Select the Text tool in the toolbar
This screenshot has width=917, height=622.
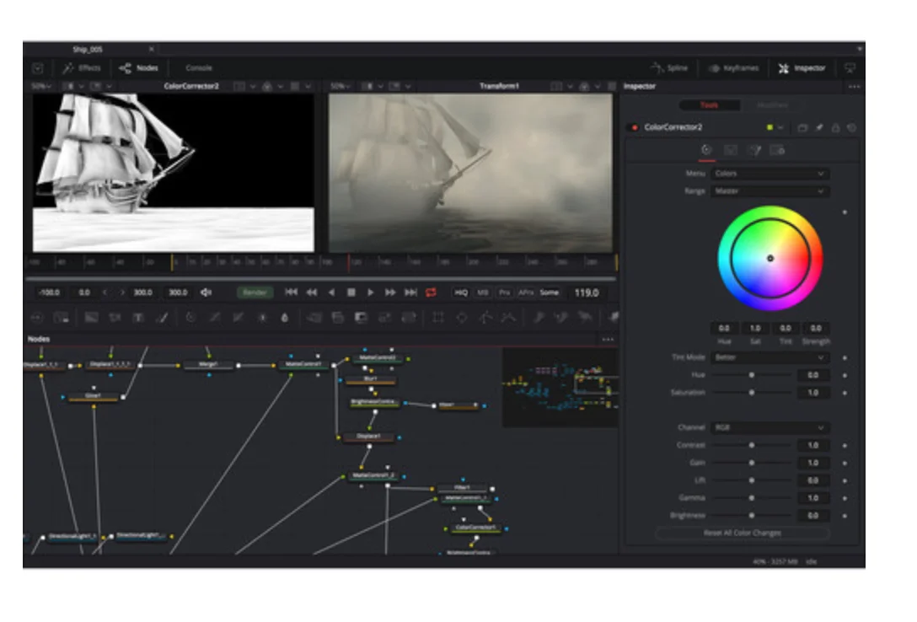(x=138, y=318)
